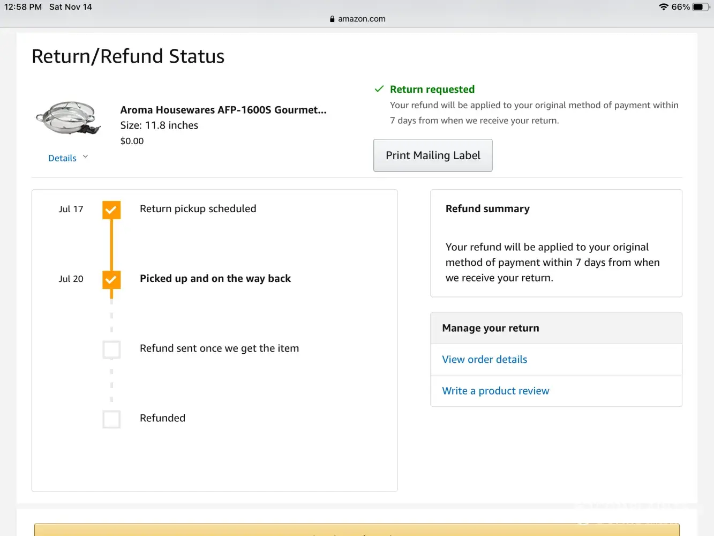Viewport: 714px width, 536px height.
Task: Tap the electric skillet product thumbnail
Action: pos(68,117)
